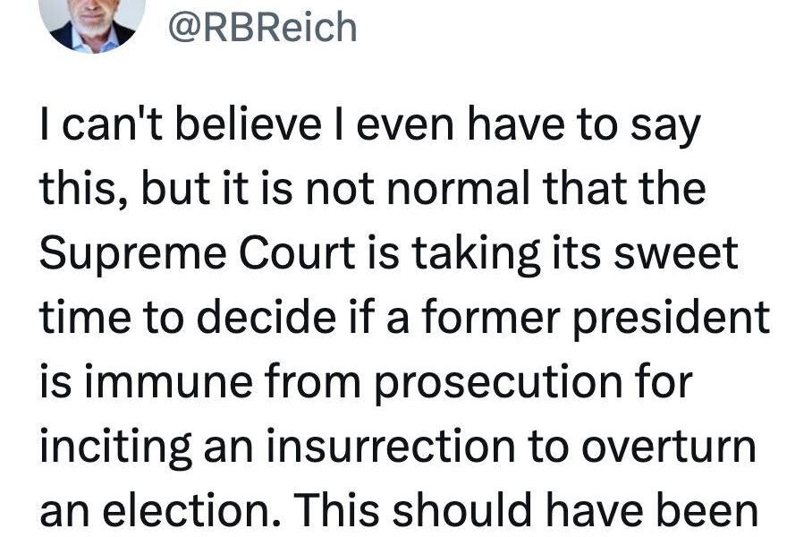This screenshot has height=537, width=812.
Task: Click the line "this, but it is not normal"
Action: point(373,189)
